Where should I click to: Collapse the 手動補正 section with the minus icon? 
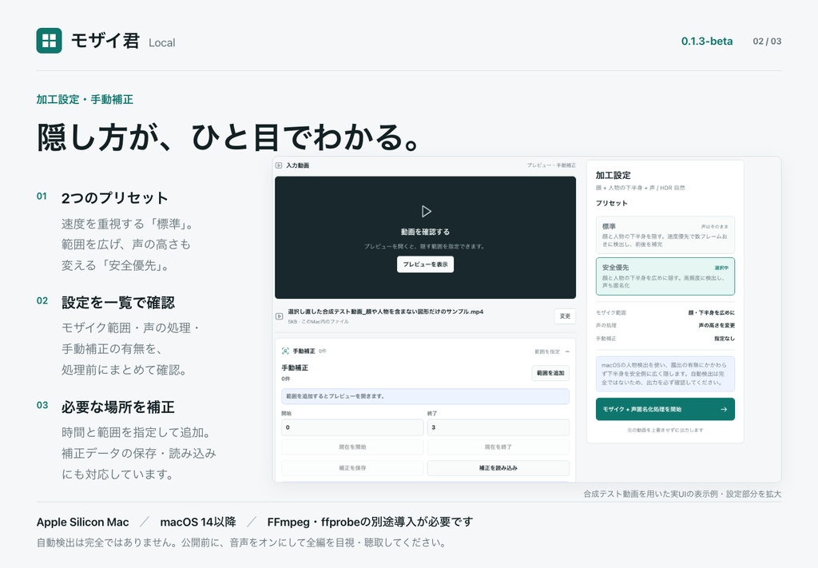pyautogui.click(x=568, y=352)
